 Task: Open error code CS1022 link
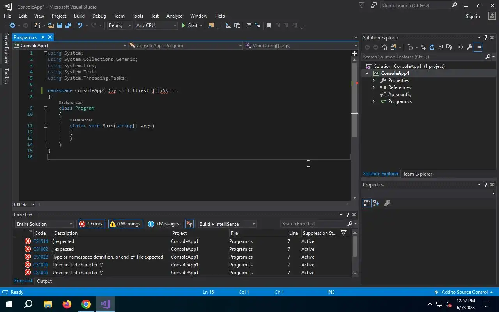(x=41, y=257)
